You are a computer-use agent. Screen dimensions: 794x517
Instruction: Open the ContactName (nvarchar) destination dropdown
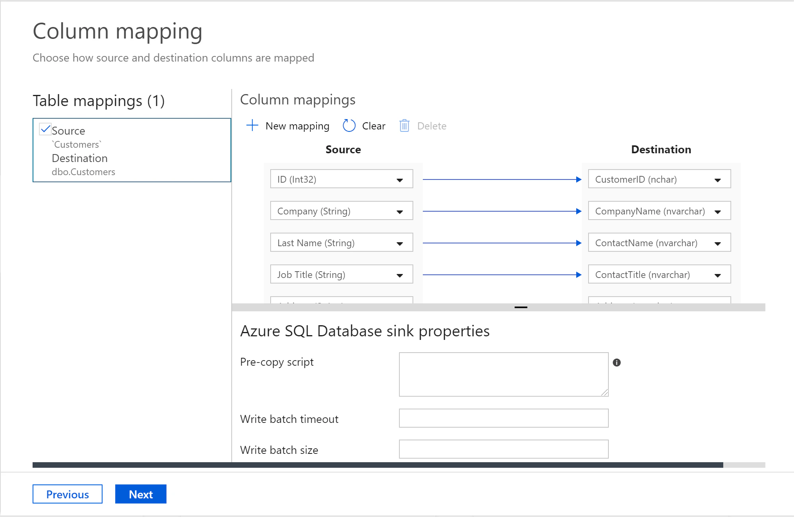660,243
